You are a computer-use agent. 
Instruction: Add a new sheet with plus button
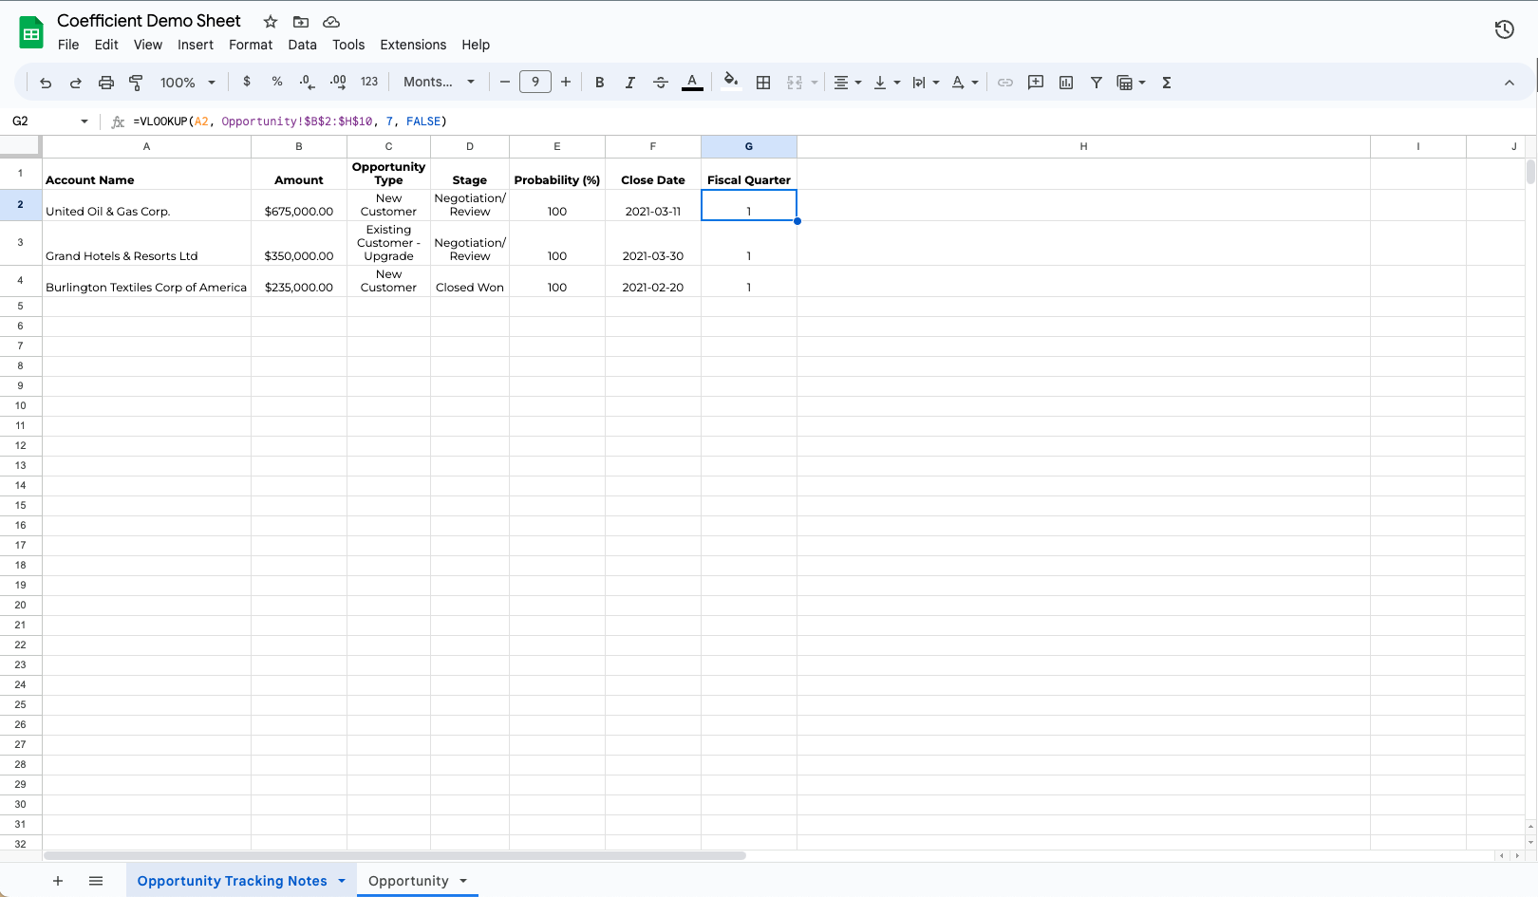pos(58,881)
